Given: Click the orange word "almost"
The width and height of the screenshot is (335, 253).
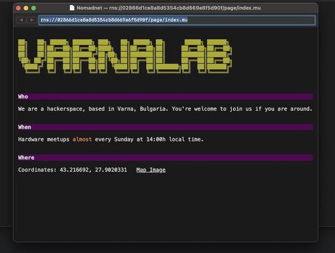Looking at the screenshot, I should 82,140.
